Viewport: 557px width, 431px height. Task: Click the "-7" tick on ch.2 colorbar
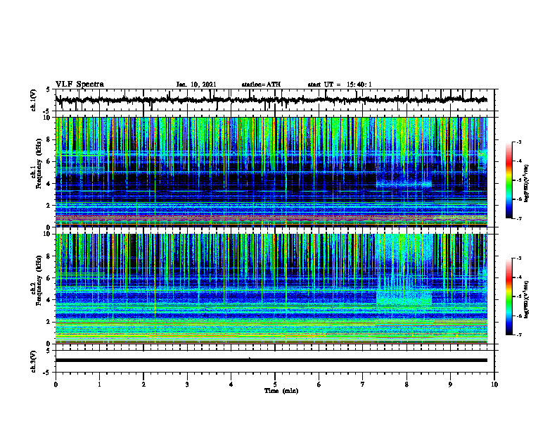pyautogui.click(x=519, y=335)
